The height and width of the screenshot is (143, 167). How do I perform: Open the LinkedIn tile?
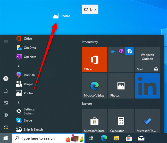click(147, 86)
